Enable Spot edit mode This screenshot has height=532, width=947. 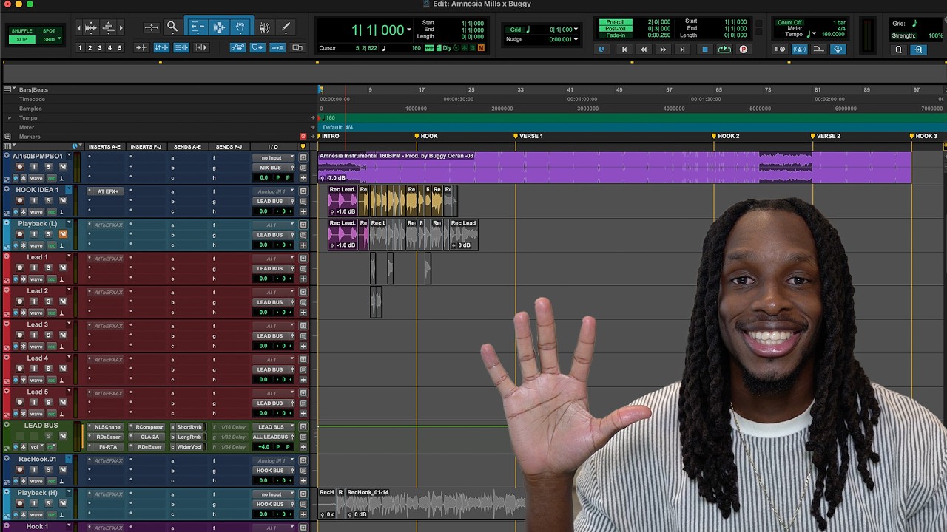click(x=49, y=31)
